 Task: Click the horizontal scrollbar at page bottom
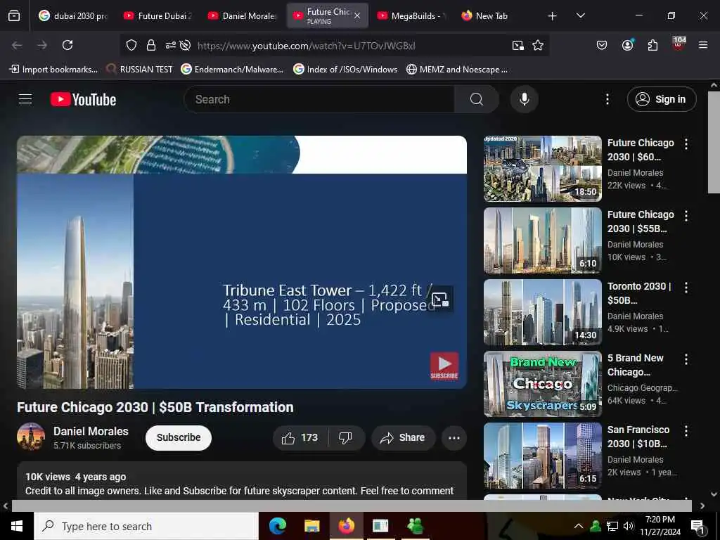click(352, 506)
